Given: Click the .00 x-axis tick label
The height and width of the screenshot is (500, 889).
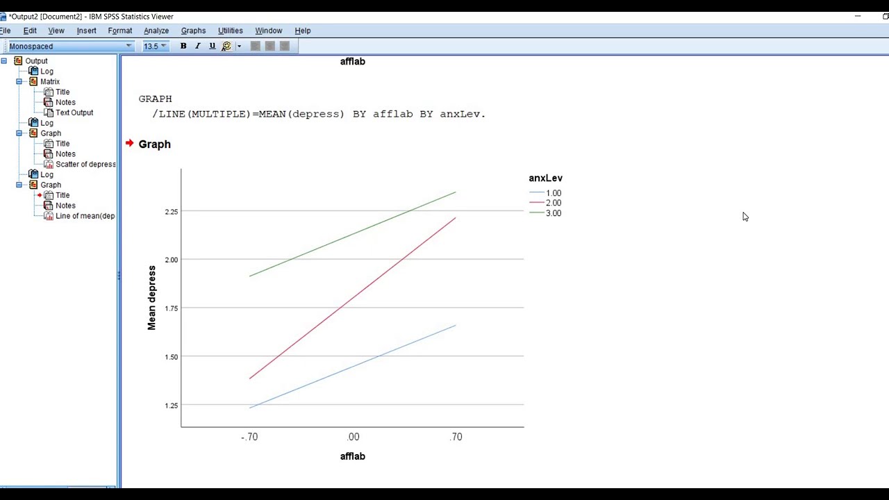Looking at the screenshot, I should pyautogui.click(x=354, y=437).
